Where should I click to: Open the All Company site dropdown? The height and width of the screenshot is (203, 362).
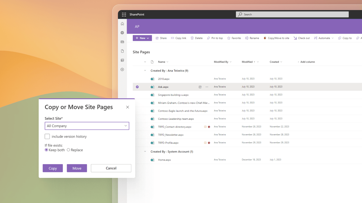125,126
